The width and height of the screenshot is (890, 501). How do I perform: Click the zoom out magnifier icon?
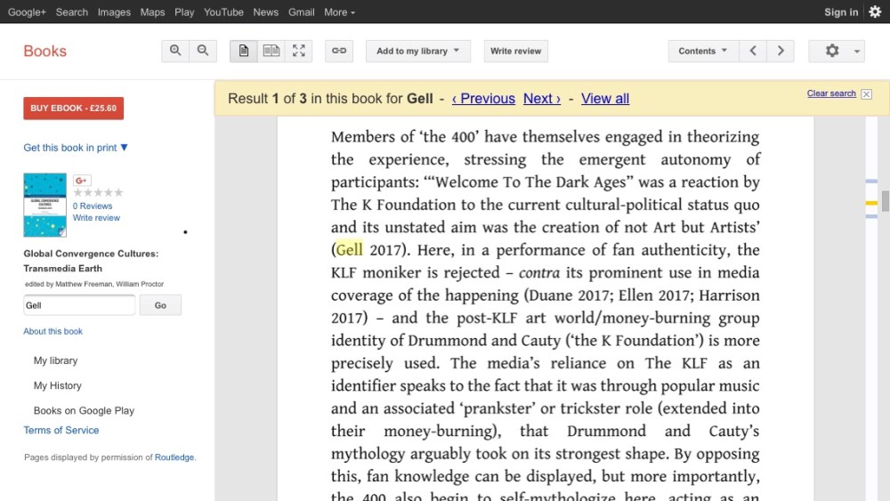[x=203, y=51]
